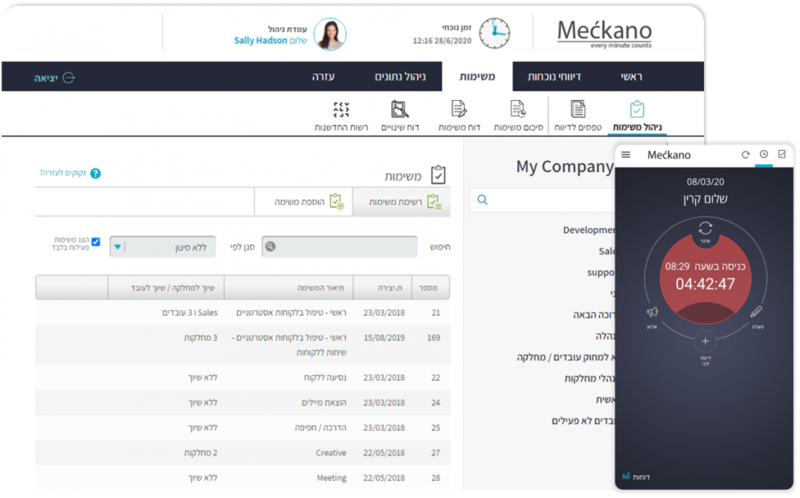Screen dimensions: 800x498
Task: Click the filter dropdown arrow
Action: coord(118,247)
